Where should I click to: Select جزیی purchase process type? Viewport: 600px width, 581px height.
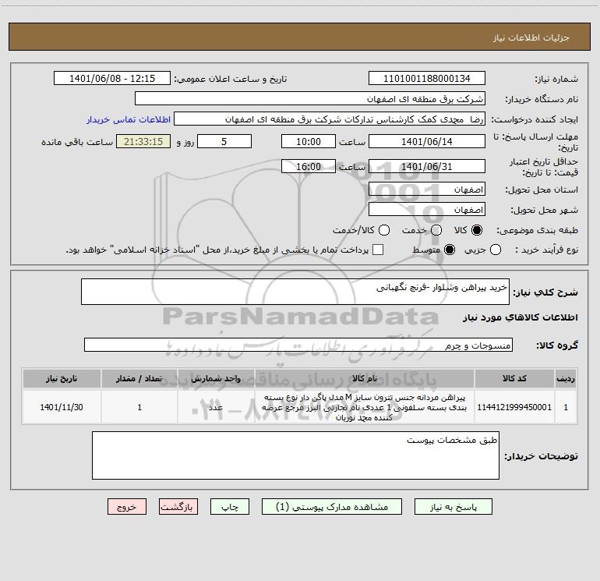(495, 250)
